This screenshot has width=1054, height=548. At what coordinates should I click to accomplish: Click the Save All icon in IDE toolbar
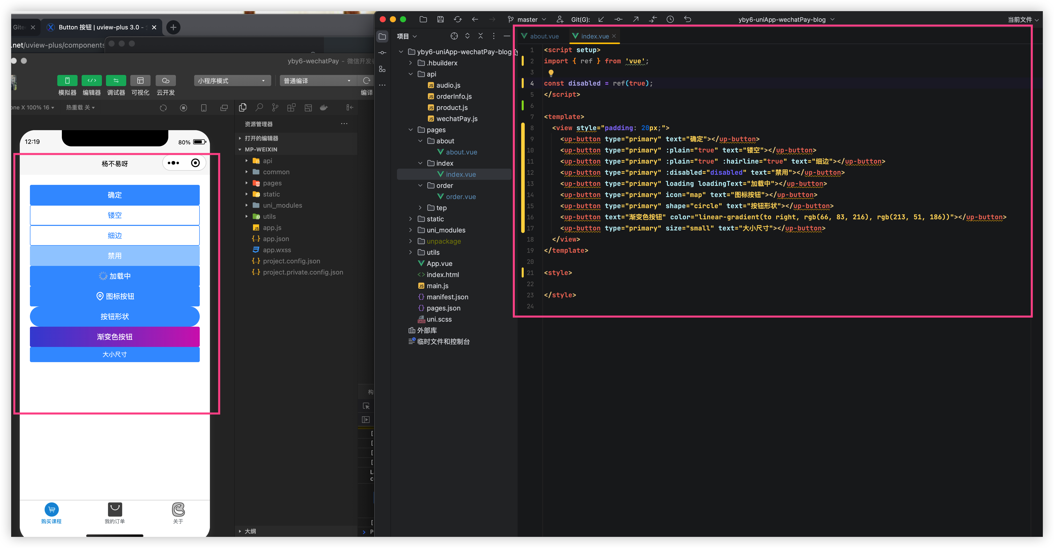440,19
